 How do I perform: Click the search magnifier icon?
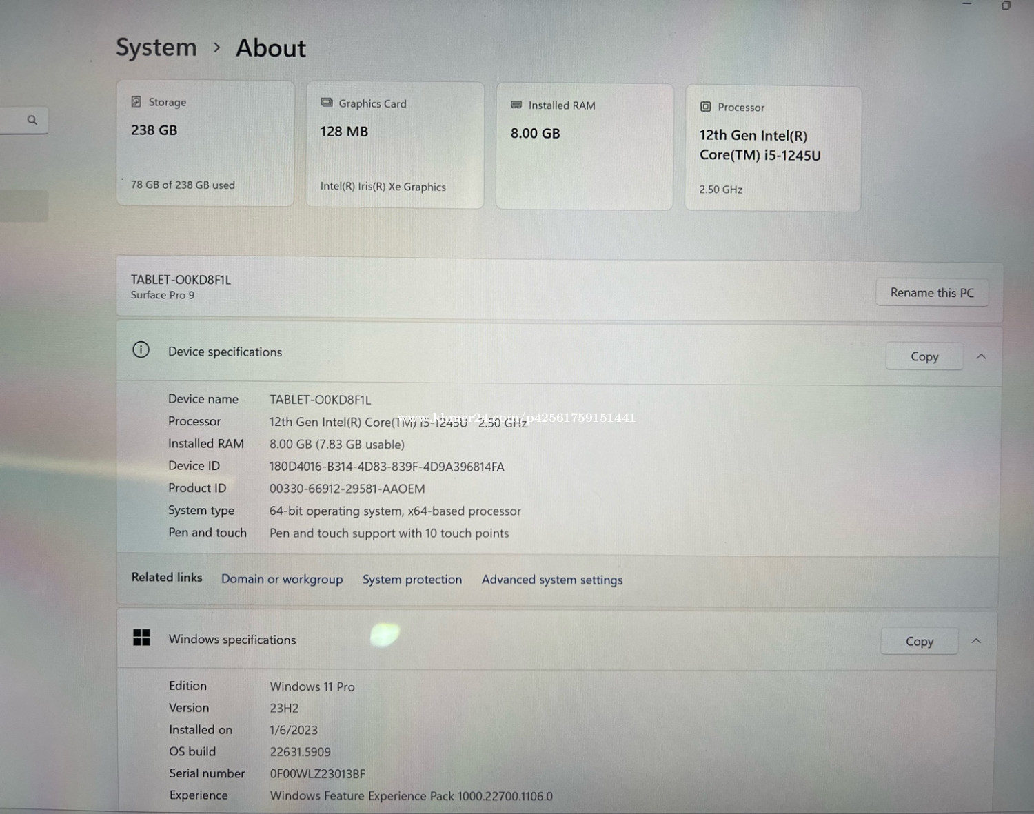[32, 120]
